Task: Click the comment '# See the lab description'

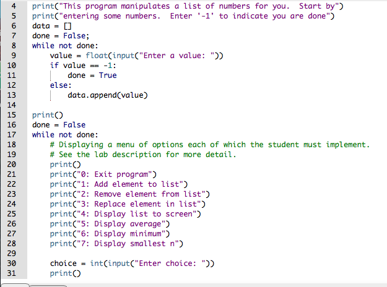Action: coord(143,155)
